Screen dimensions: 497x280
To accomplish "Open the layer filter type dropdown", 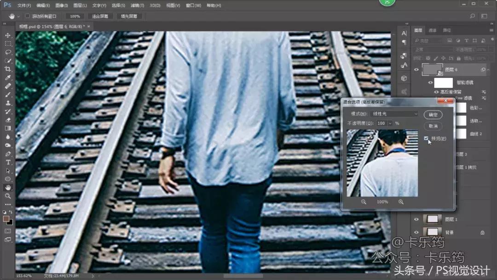I will (428, 41).
